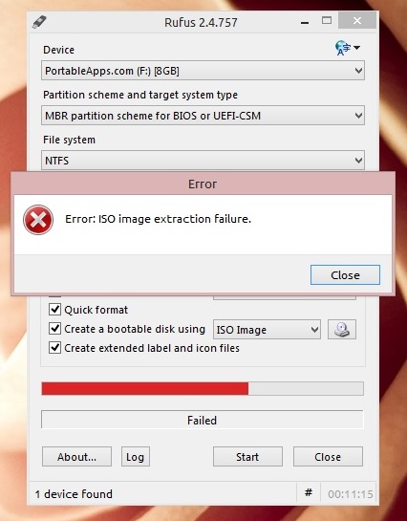Click the About... button
Image resolution: width=407 pixels, height=521 pixels.
click(x=76, y=457)
